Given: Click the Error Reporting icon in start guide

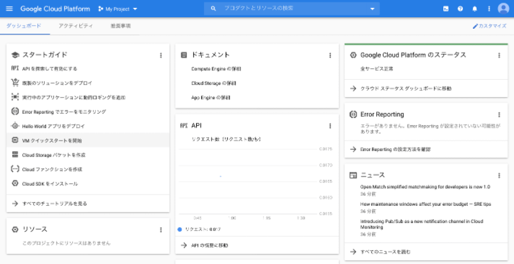Looking at the screenshot, I should click(x=15, y=112).
